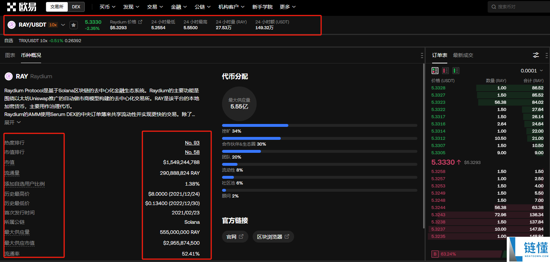Click the 流通率 label
This screenshot has height=262, width=550.
click(x=12, y=254)
